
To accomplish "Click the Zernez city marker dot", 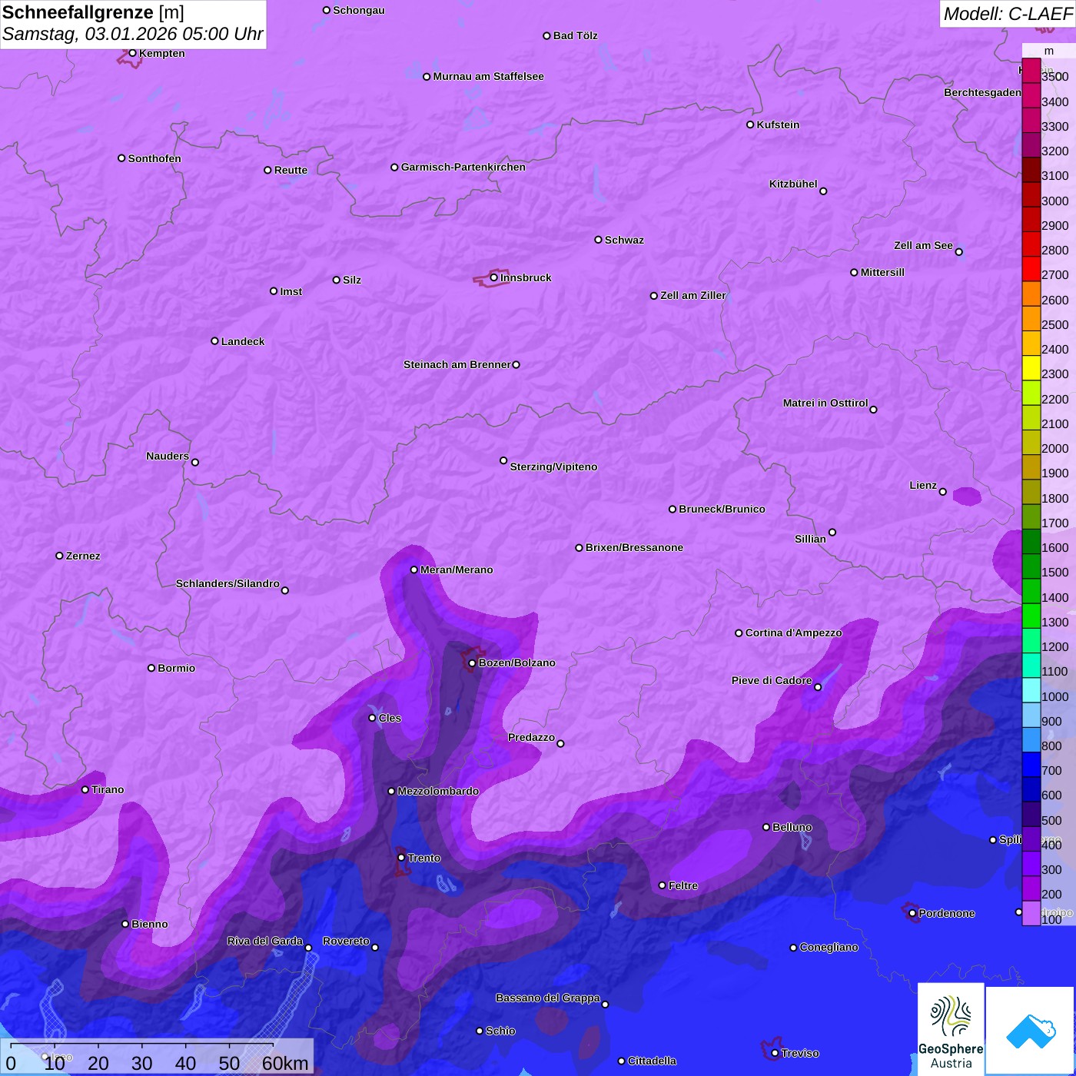I will click(x=59, y=556).
